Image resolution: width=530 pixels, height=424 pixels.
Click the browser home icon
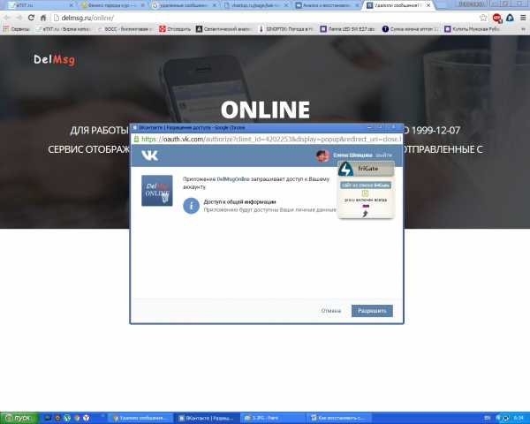(x=43, y=18)
